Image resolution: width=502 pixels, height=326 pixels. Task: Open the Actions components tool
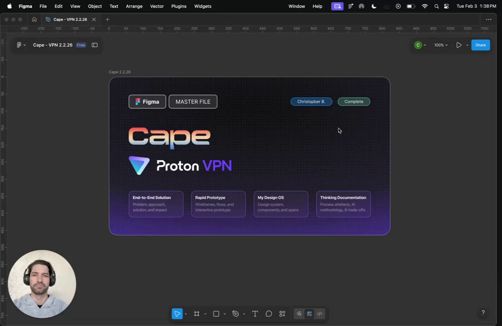point(282,314)
